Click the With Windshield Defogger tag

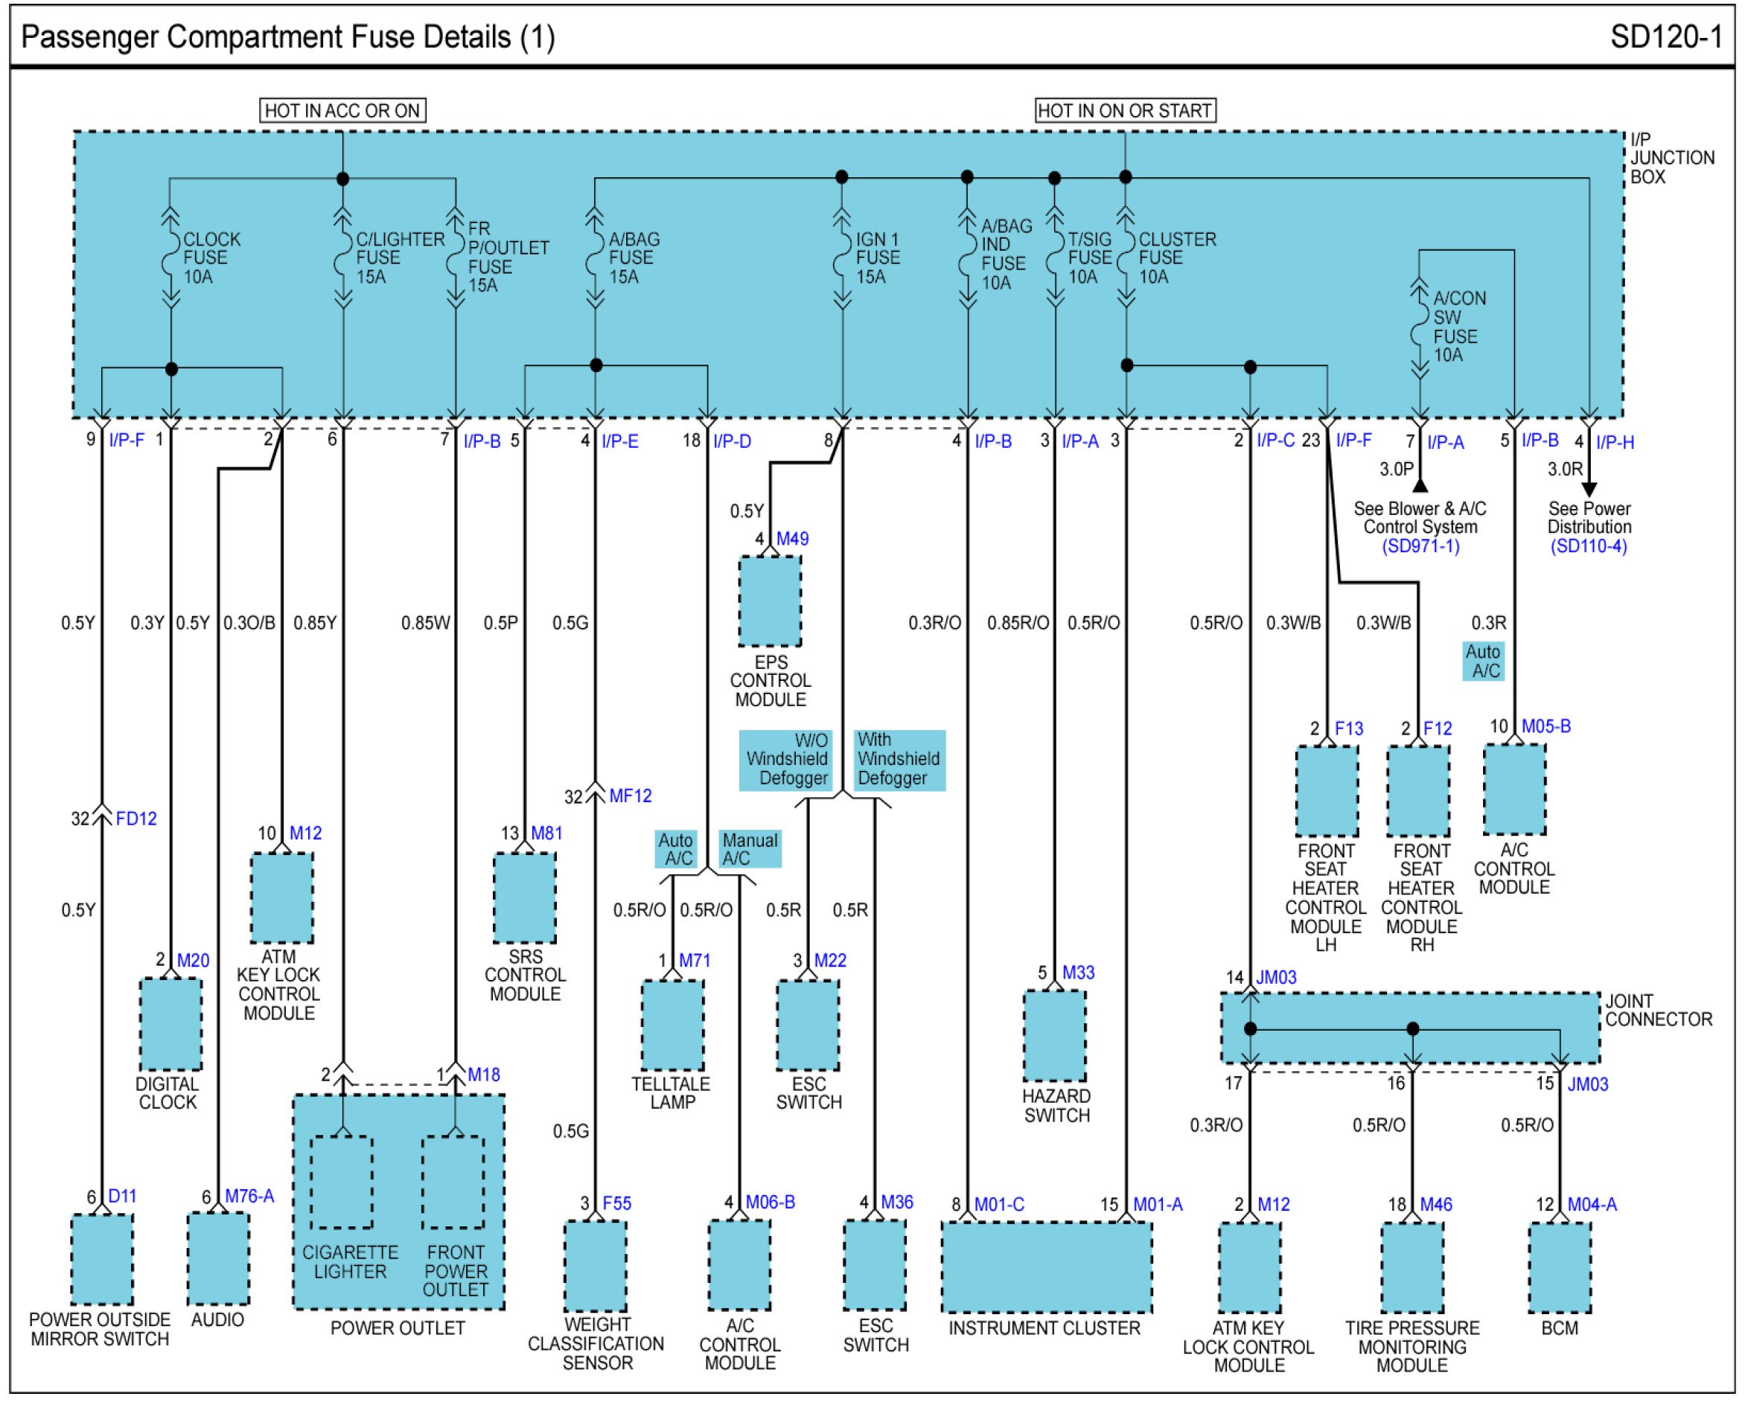pyautogui.click(x=899, y=759)
